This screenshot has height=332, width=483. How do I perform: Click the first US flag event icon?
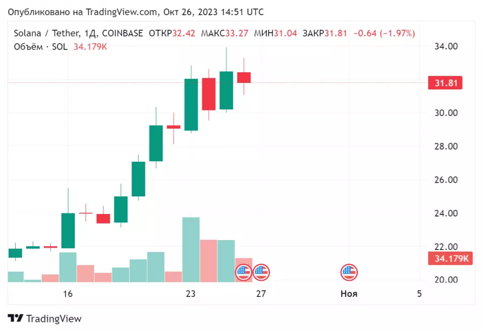click(244, 272)
